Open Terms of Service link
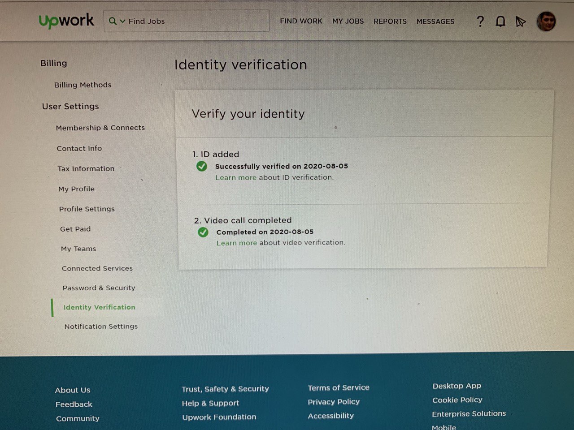The width and height of the screenshot is (574, 430). (339, 387)
